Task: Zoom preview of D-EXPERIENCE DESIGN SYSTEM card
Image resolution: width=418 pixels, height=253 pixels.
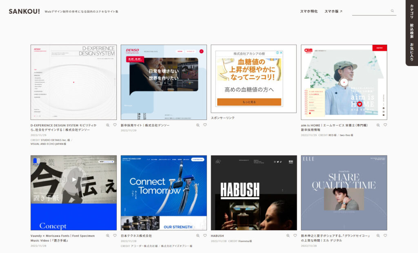Action: pyautogui.click(x=108, y=125)
